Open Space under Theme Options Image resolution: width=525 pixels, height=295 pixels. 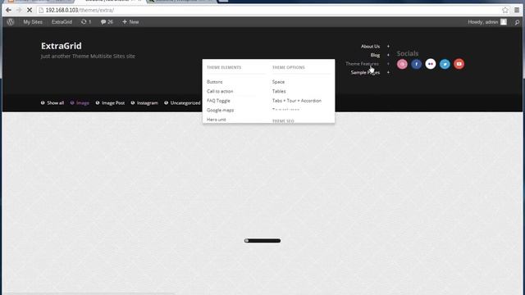click(x=278, y=82)
